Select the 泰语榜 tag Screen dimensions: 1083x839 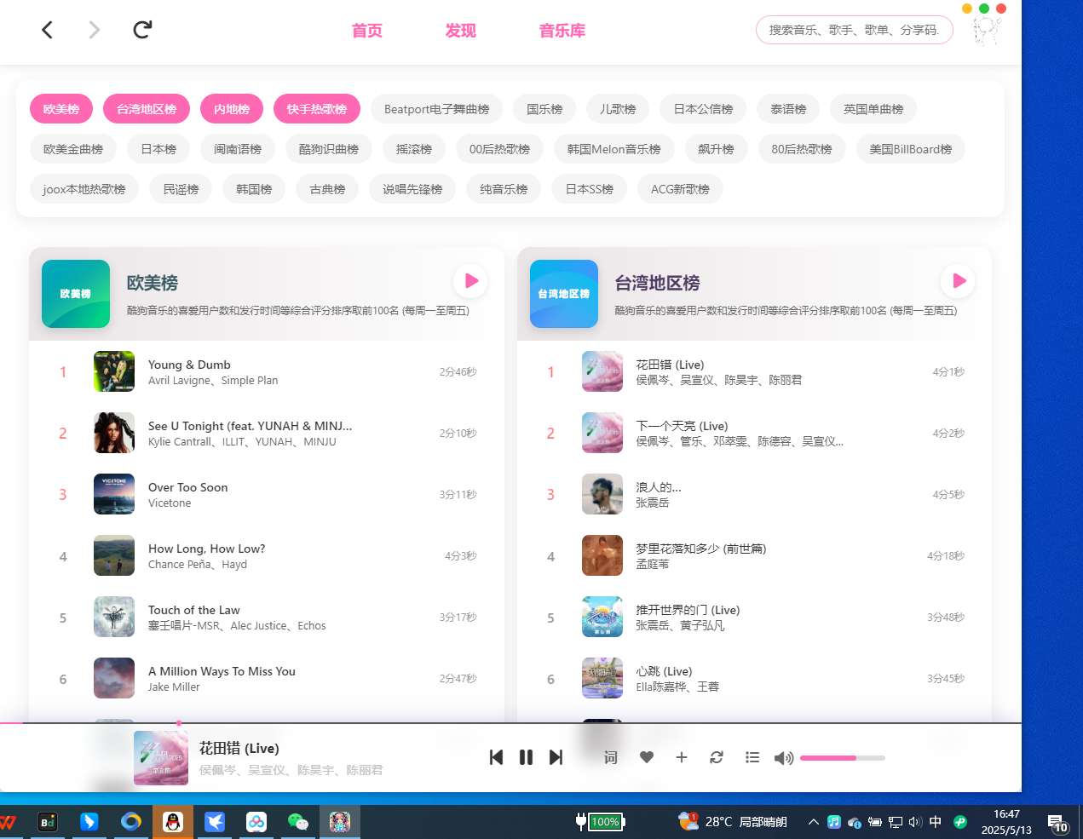[788, 109]
